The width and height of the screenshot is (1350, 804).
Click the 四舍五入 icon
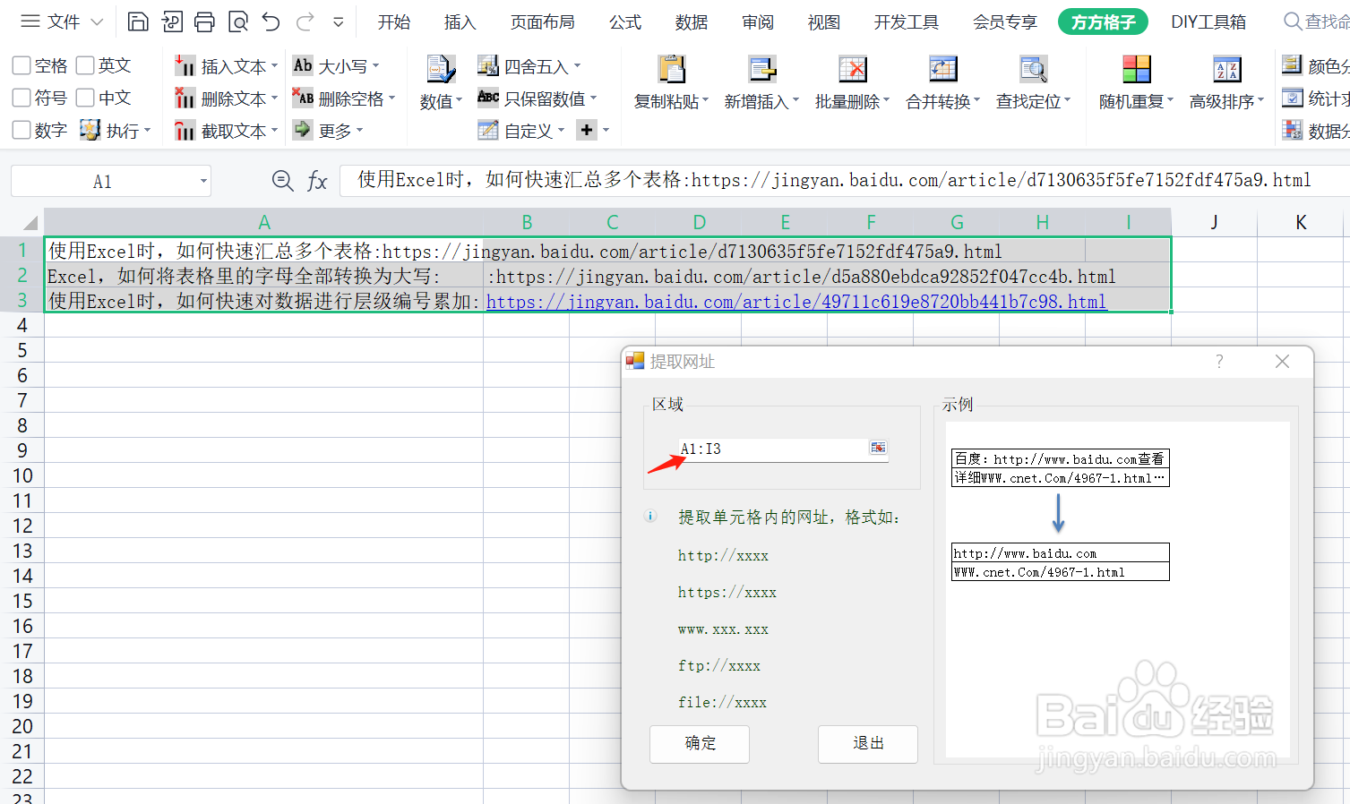(x=488, y=65)
